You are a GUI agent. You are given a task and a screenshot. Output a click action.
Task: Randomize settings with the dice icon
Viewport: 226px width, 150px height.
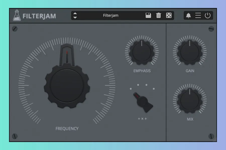pos(169,15)
